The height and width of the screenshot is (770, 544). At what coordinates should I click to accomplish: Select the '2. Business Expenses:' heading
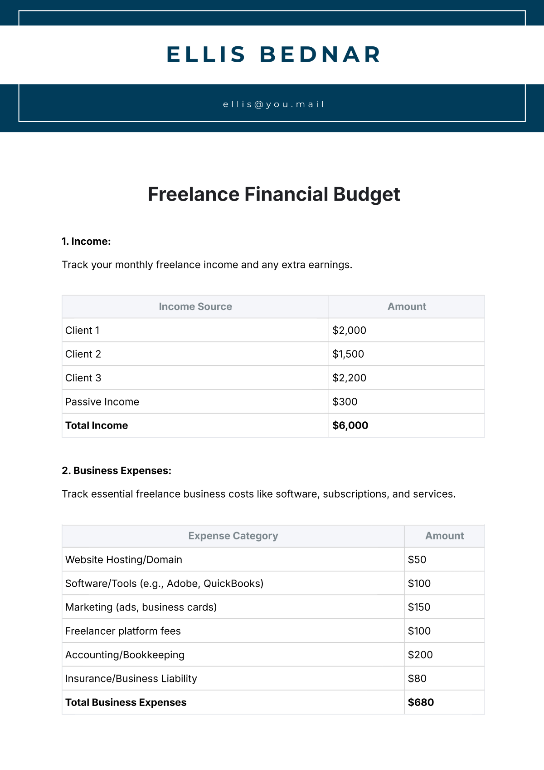117,471
